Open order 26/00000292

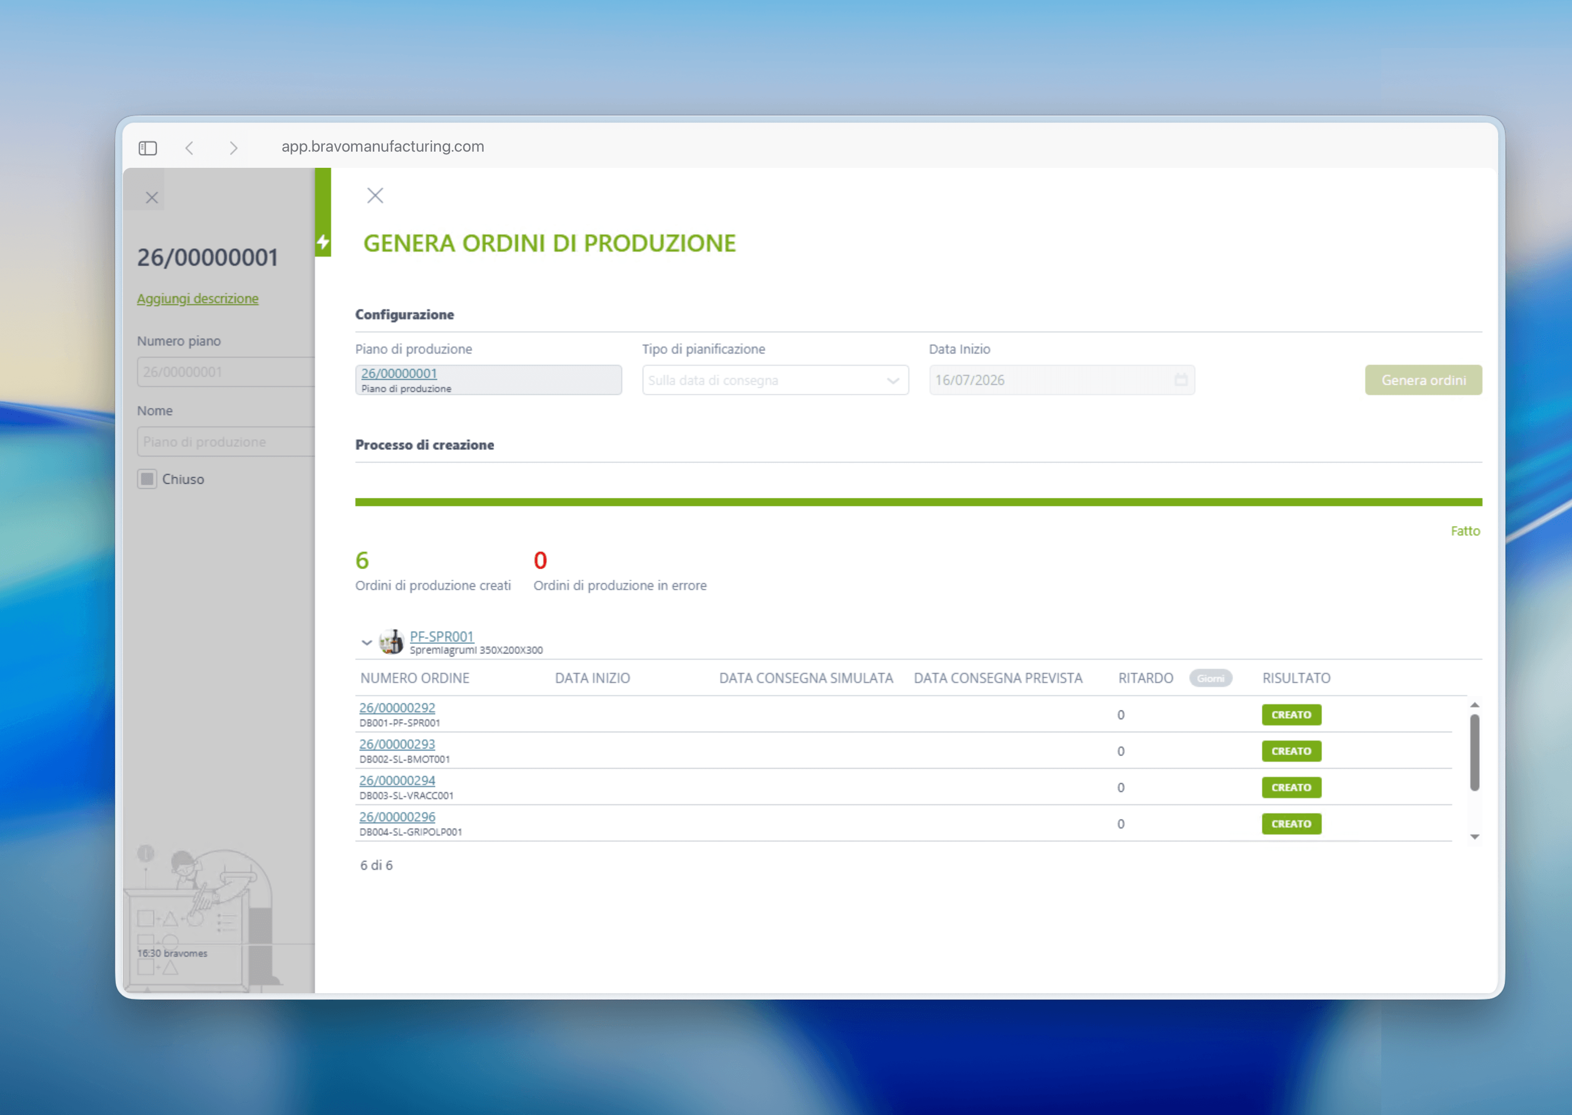click(397, 707)
